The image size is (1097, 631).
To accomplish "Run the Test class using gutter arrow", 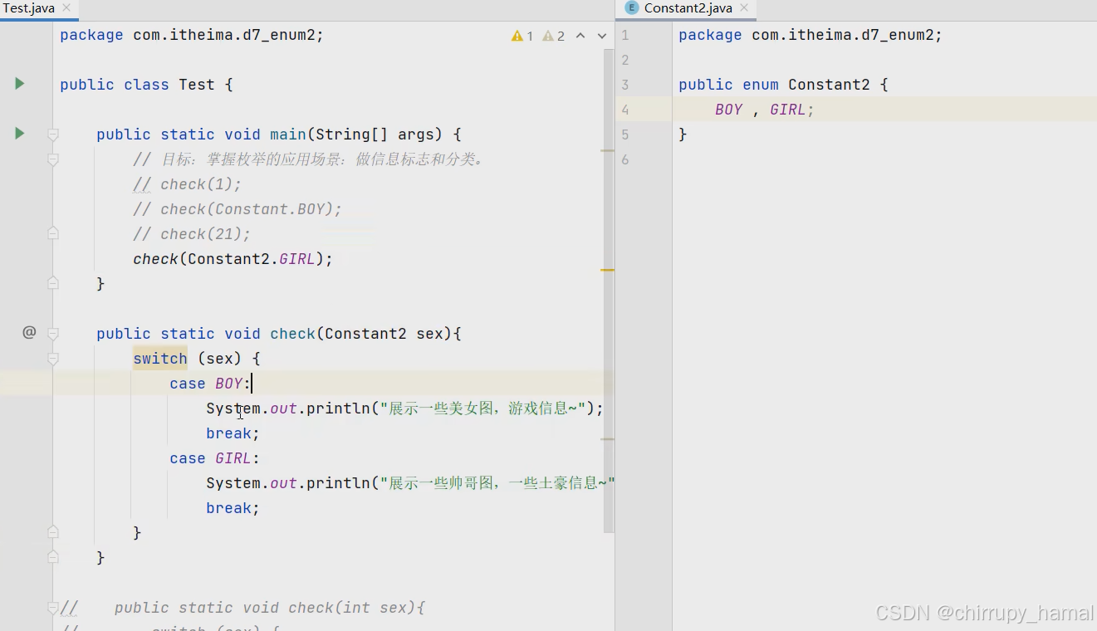I will 20,84.
